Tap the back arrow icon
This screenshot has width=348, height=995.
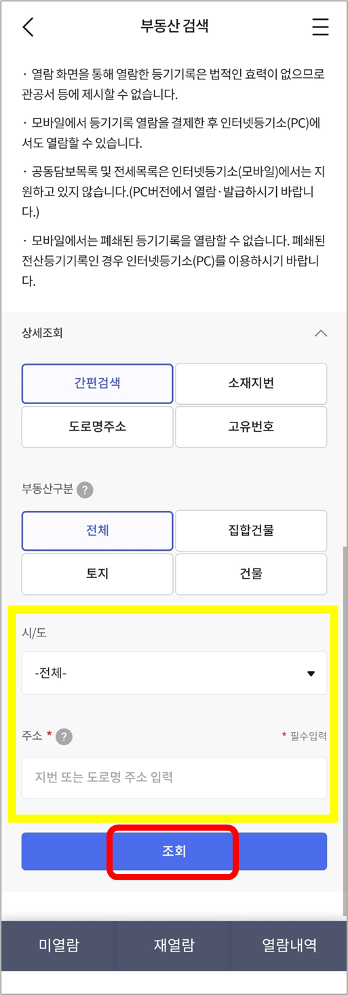coord(28,26)
